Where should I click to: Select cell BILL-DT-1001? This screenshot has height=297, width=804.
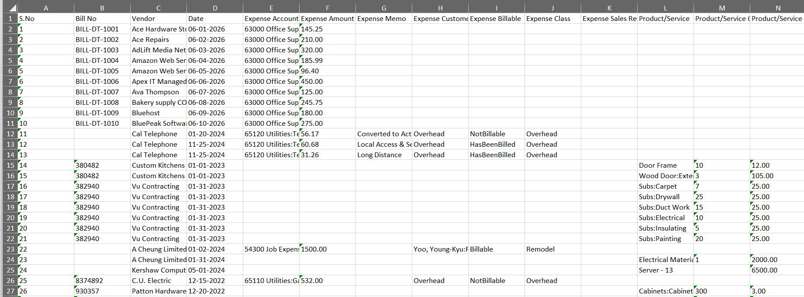[x=102, y=29]
